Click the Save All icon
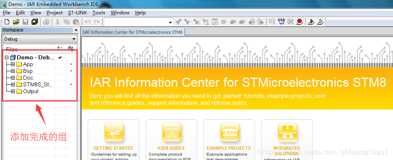Viewport: 393px width, 160px height. (35, 22)
